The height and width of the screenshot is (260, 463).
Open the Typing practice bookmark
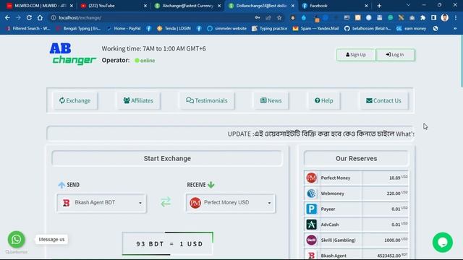270,28
